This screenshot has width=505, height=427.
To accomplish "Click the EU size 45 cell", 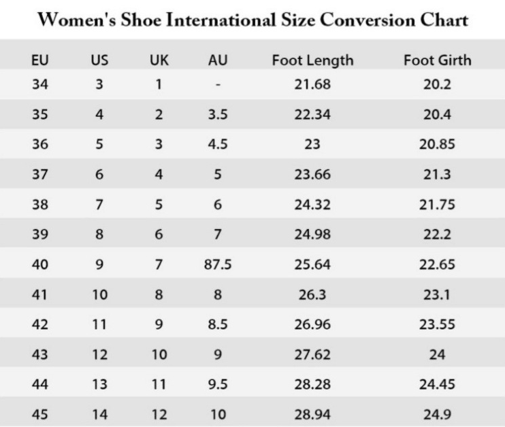I will click(40, 414).
